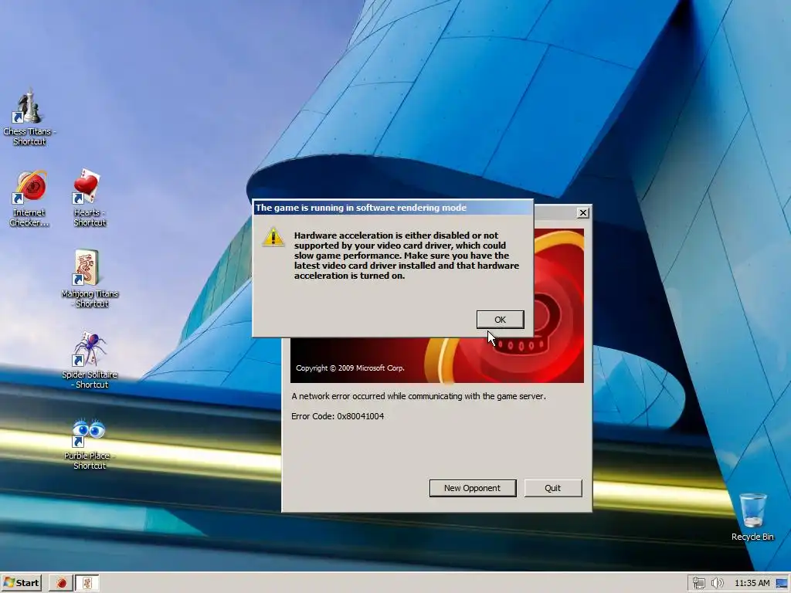Screen dimensions: 791x593
Task: Switch to the Mahjong Titans taskbar button
Action: click(x=87, y=583)
